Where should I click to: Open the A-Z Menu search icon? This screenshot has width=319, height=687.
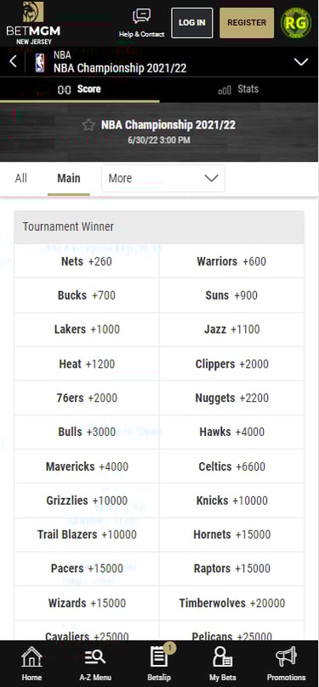pos(95,663)
